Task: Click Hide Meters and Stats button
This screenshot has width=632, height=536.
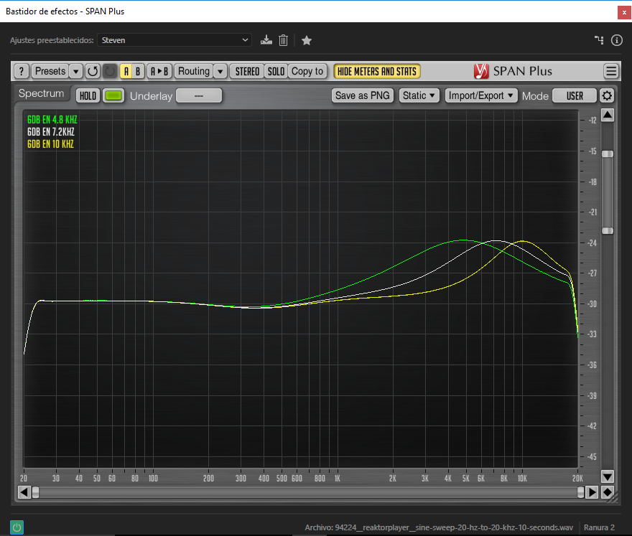Action: (x=377, y=71)
